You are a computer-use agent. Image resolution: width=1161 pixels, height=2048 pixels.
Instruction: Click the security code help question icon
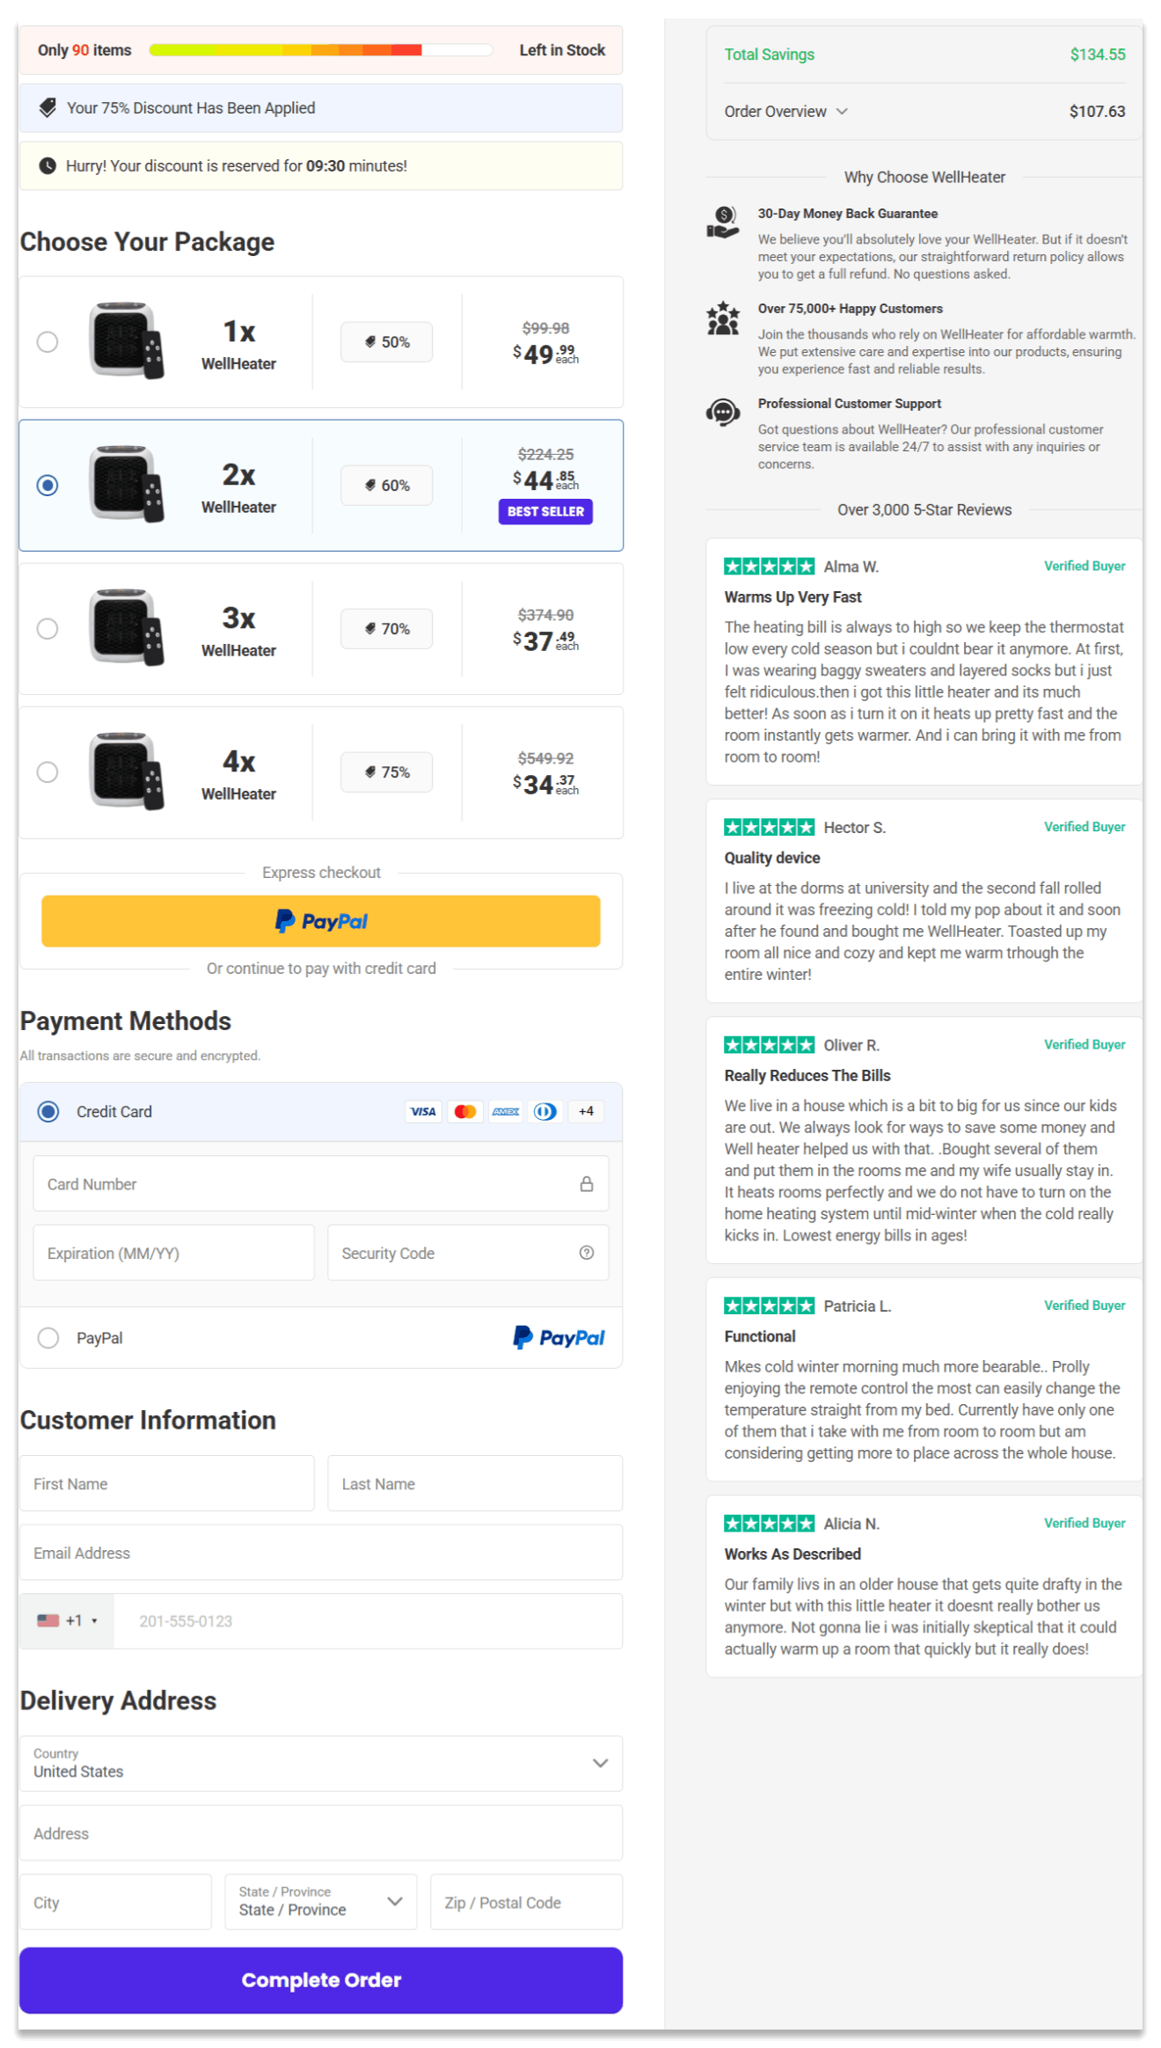(587, 1253)
